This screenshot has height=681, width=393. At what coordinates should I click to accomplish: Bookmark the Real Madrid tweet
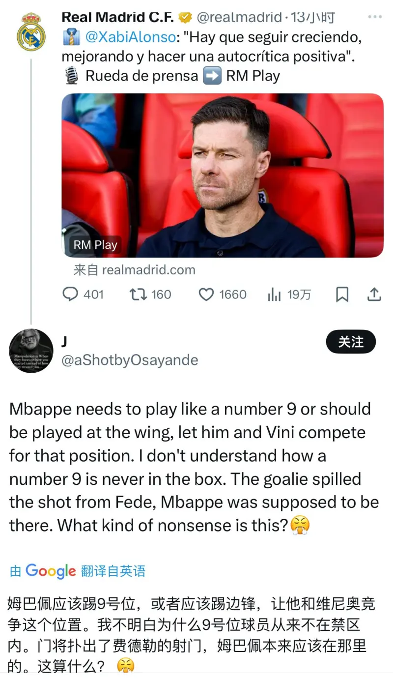coord(342,295)
